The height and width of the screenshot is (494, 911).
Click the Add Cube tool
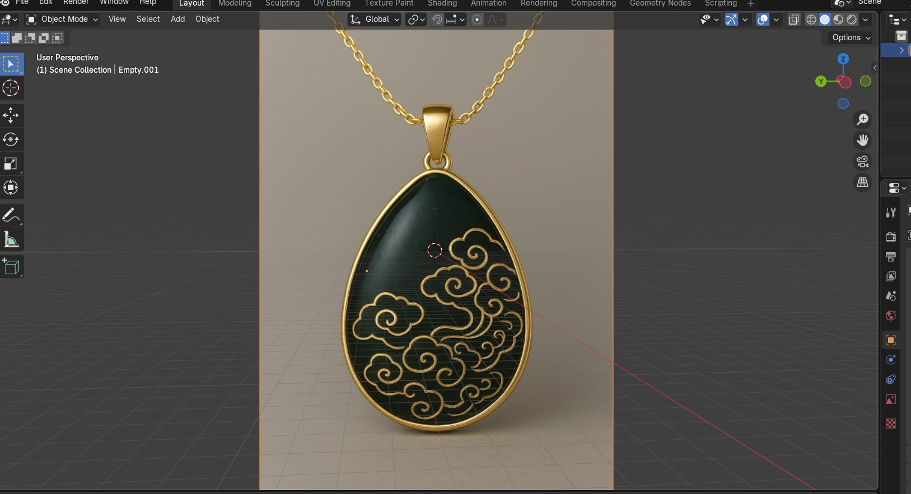[11, 267]
